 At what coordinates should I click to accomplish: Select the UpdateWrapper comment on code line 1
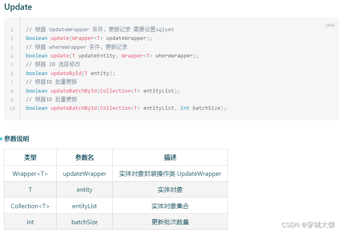(x=100, y=29)
